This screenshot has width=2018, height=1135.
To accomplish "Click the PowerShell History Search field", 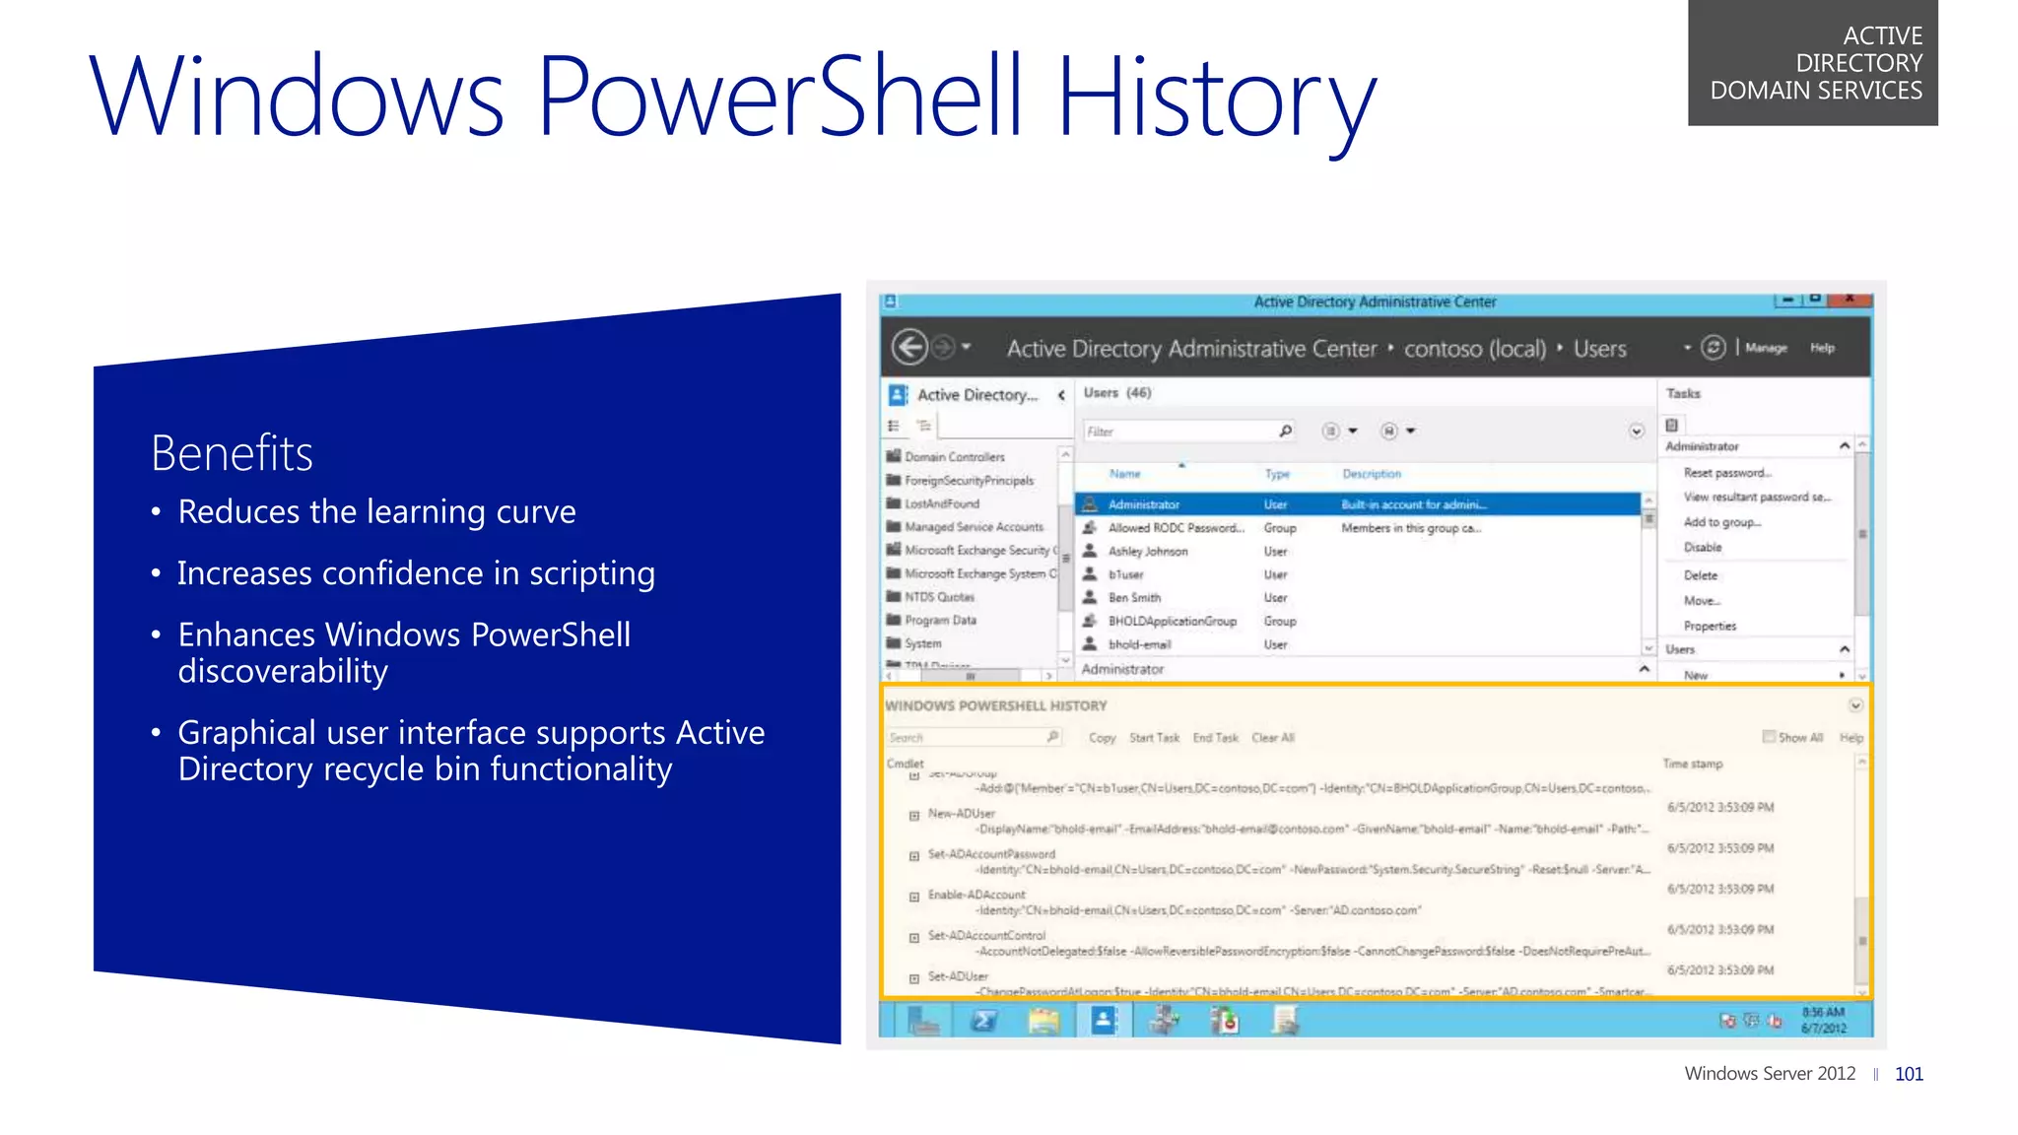I will pyautogui.click(x=974, y=737).
